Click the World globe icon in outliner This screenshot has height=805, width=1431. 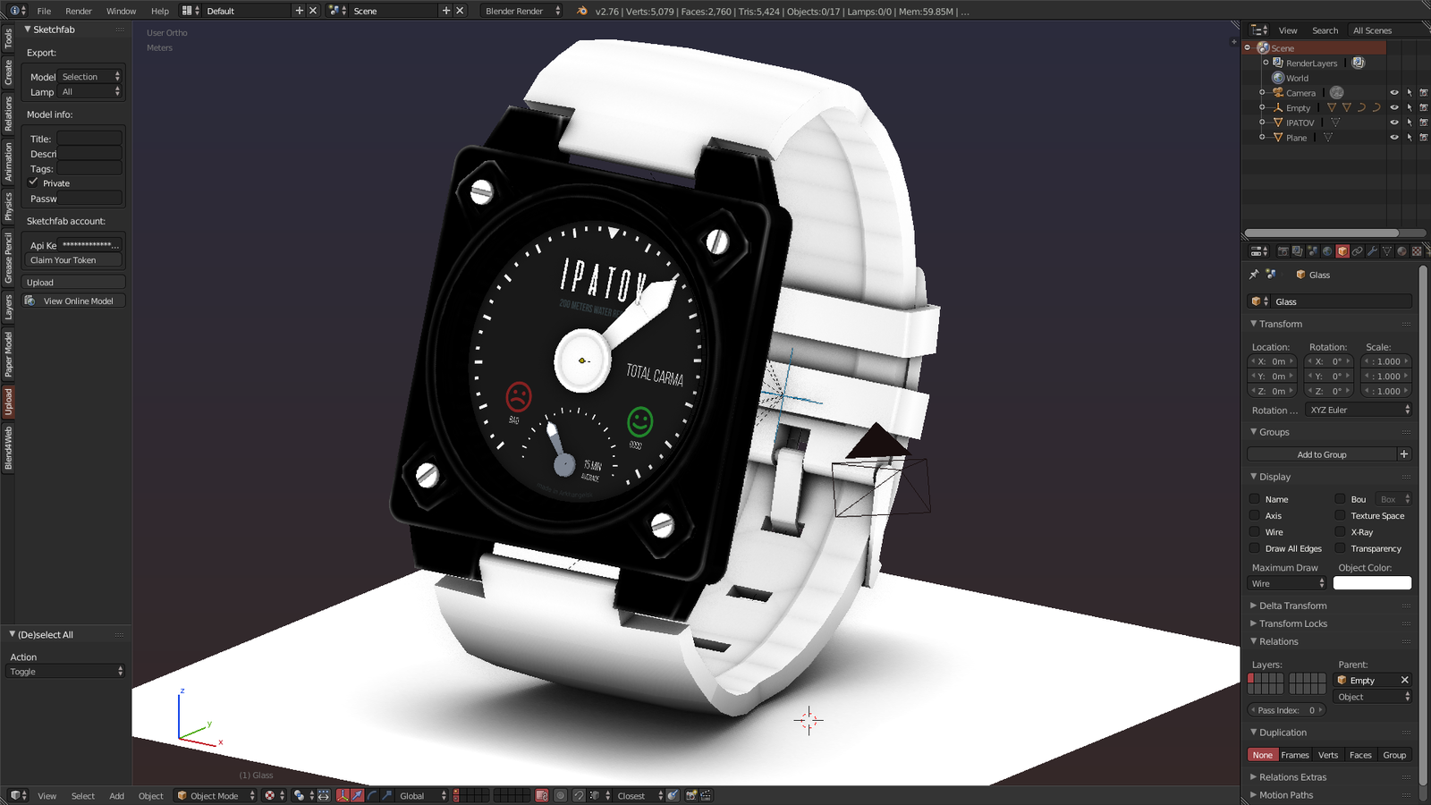(1278, 78)
